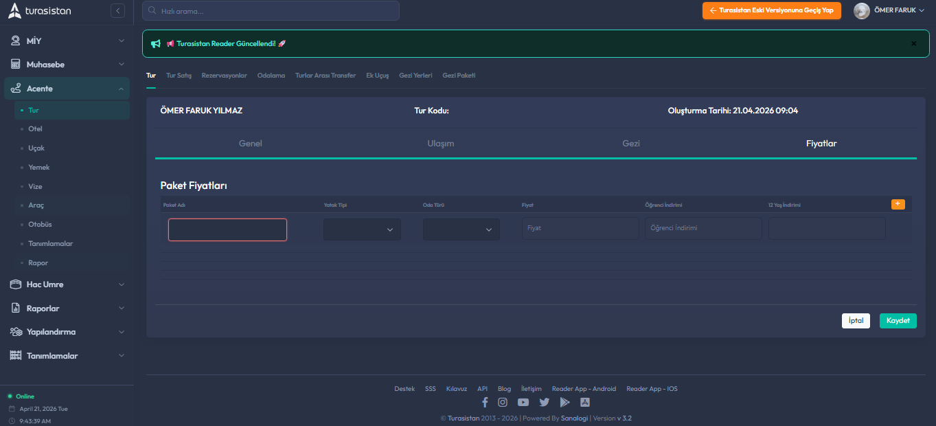Image resolution: width=936 pixels, height=426 pixels.
Task: Click the Facebook icon in footer
Action: (x=485, y=402)
